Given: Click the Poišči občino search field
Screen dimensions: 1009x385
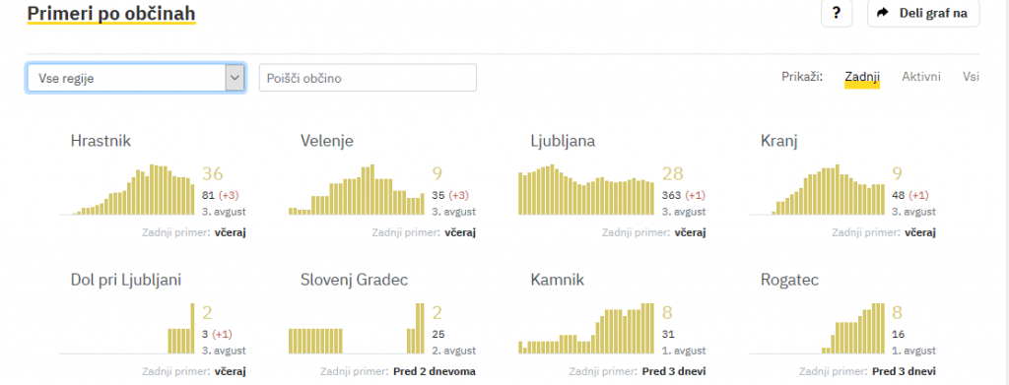Looking at the screenshot, I should point(368,78).
